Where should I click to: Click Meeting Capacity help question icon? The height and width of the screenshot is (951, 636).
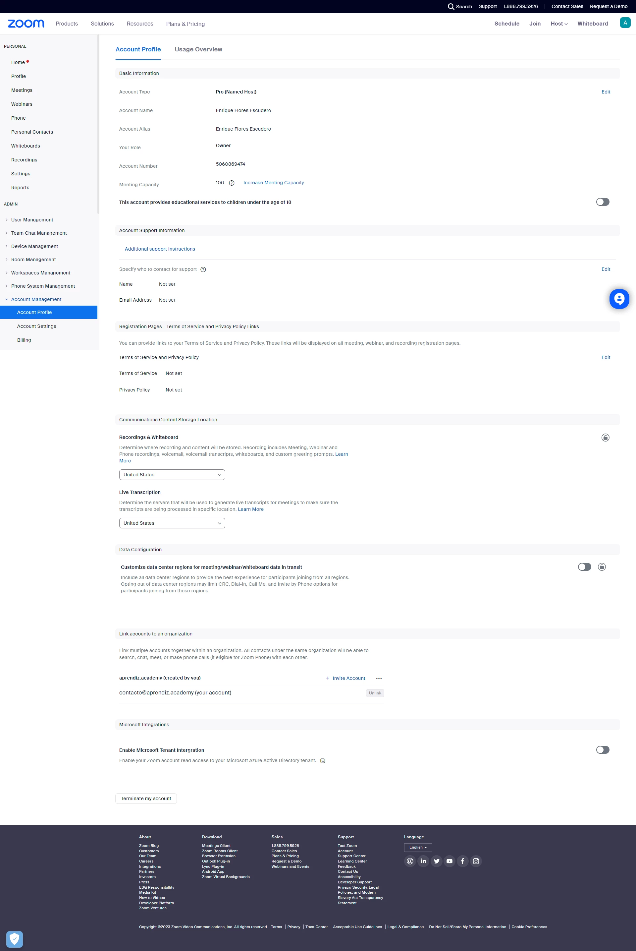click(232, 183)
